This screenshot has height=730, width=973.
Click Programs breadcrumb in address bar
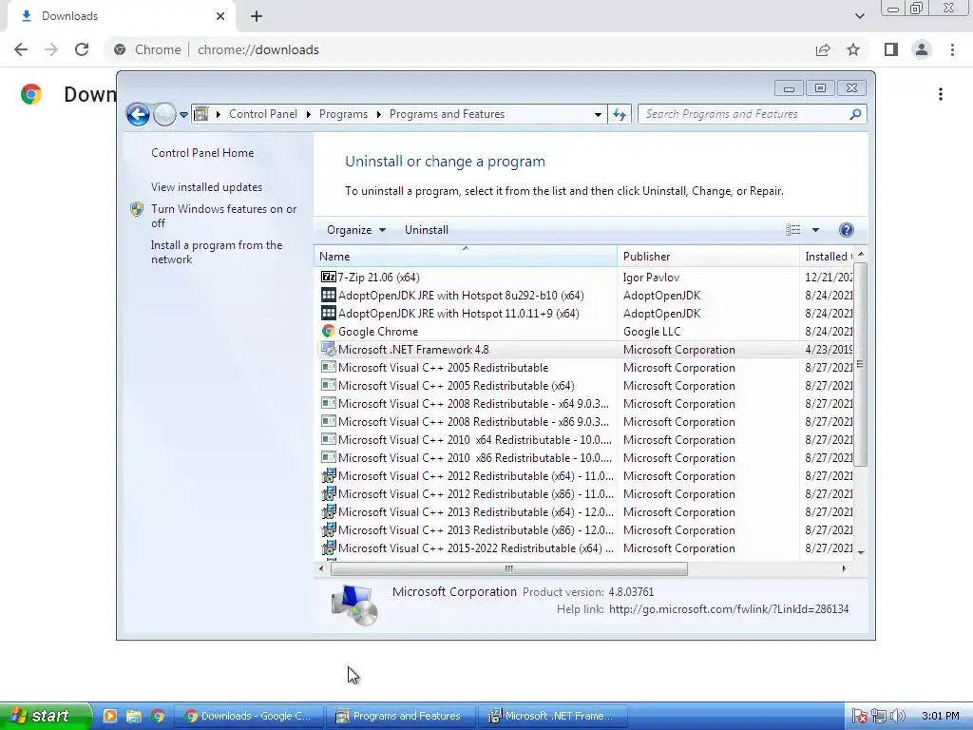point(343,114)
